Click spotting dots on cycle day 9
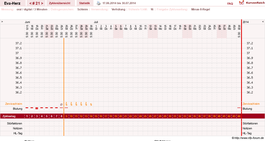The height and width of the screenshot is (141, 265). [x=66, y=108]
